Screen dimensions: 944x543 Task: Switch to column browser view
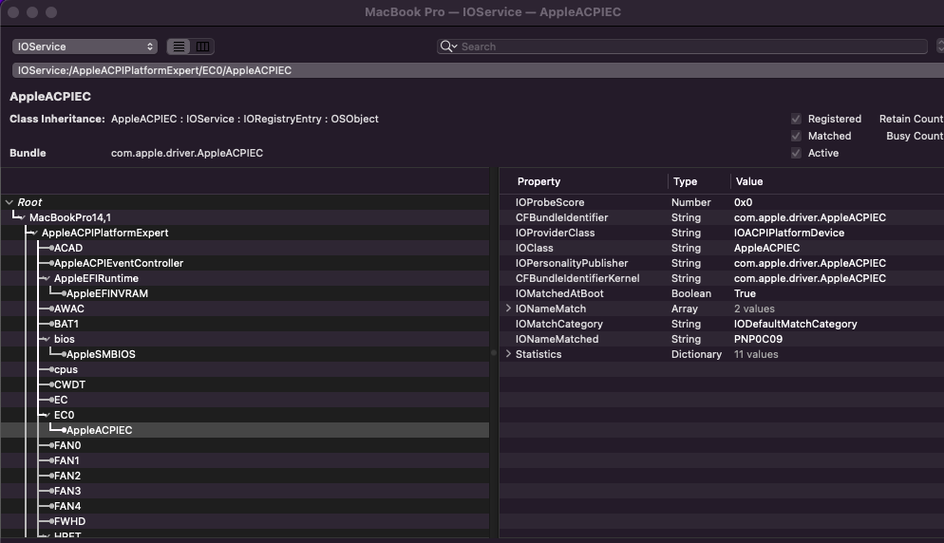coord(203,47)
